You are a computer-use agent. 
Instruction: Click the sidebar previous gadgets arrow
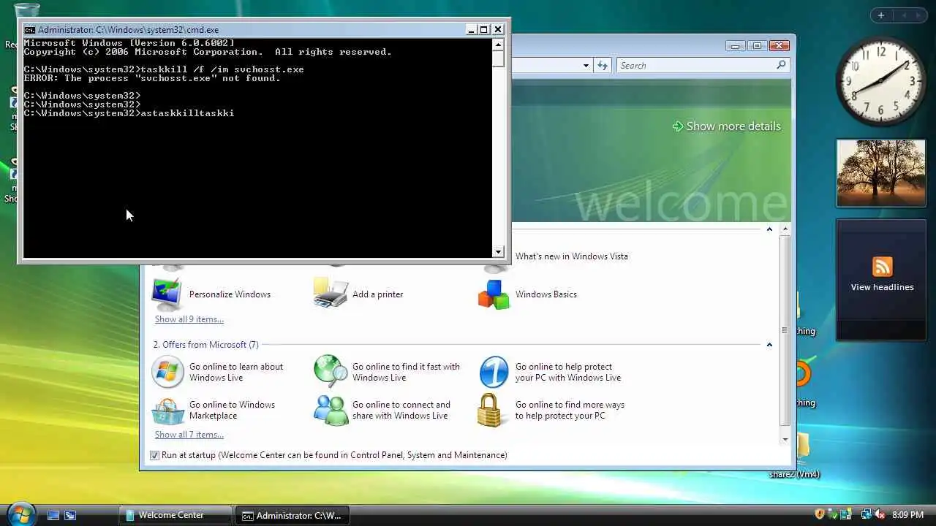[x=903, y=15]
